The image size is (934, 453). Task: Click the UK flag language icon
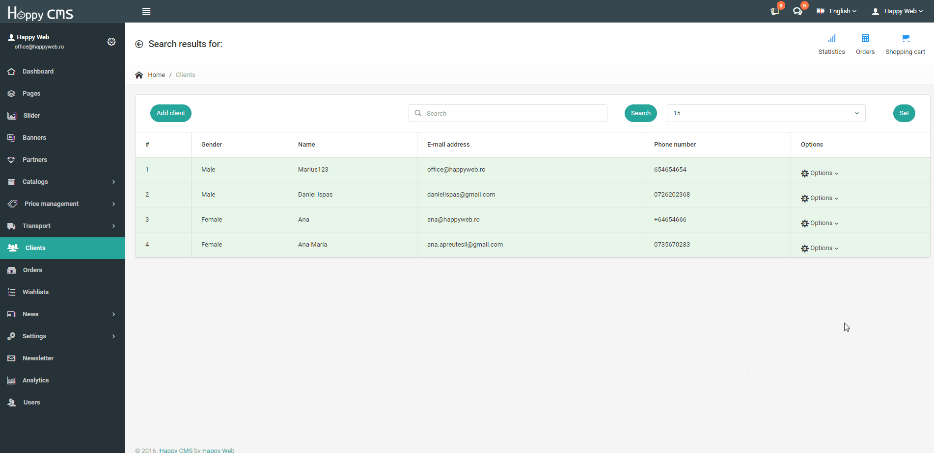[x=821, y=11]
